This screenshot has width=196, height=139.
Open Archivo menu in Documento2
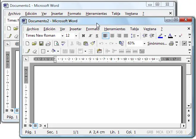(x=33, y=29)
